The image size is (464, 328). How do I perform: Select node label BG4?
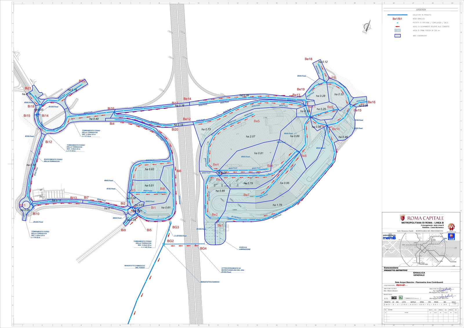203,249
